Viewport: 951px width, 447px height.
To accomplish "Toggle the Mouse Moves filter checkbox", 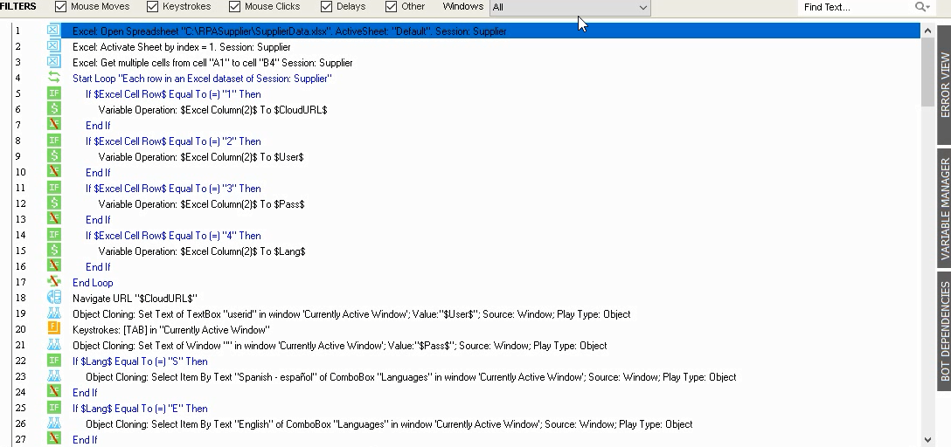I will pos(60,7).
